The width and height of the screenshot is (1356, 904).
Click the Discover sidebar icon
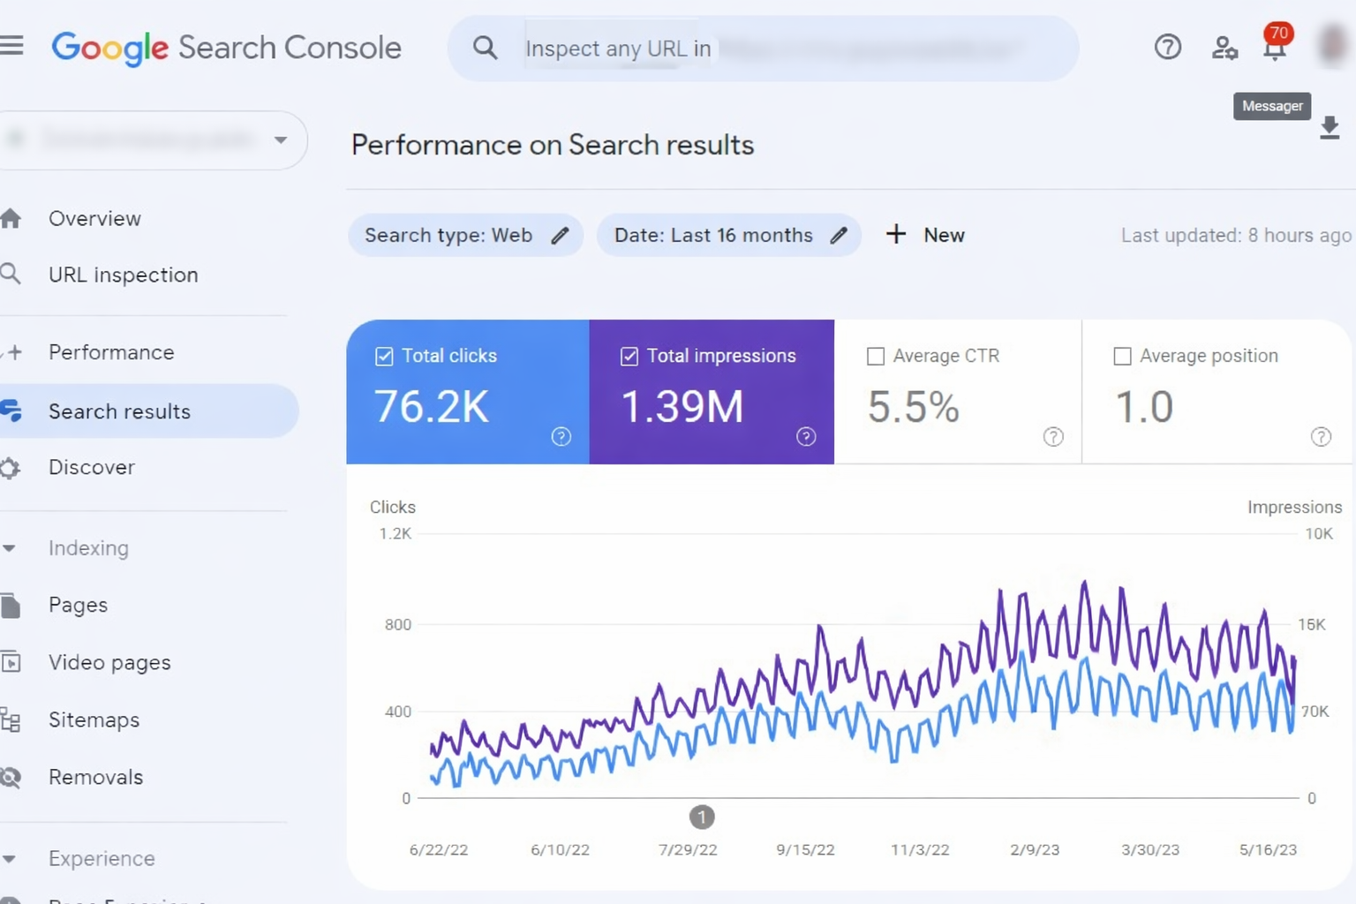pos(11,468)
